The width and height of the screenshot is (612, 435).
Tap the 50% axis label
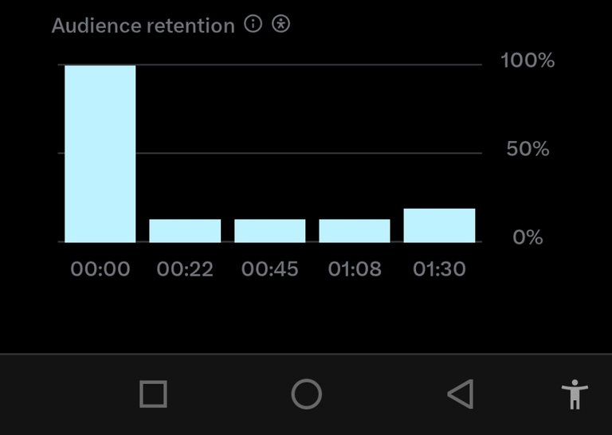(x=528, y=149)
